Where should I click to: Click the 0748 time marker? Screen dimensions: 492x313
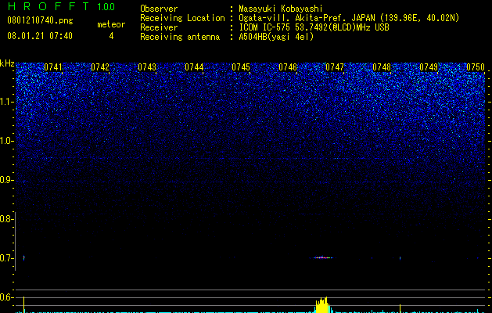point(382,67)
